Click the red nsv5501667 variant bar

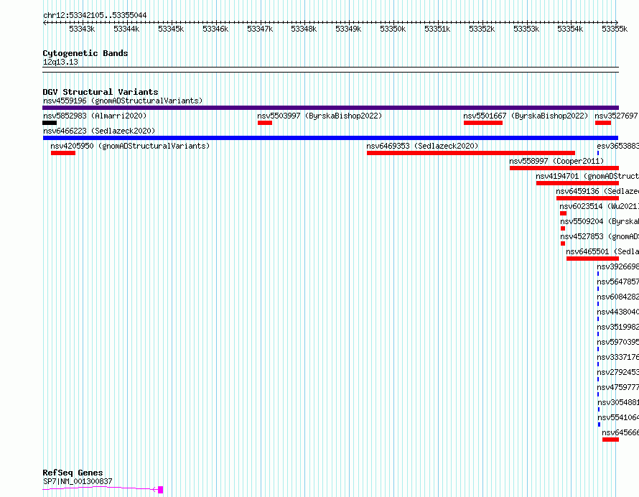pyautogui.click(x=483, y=123)
